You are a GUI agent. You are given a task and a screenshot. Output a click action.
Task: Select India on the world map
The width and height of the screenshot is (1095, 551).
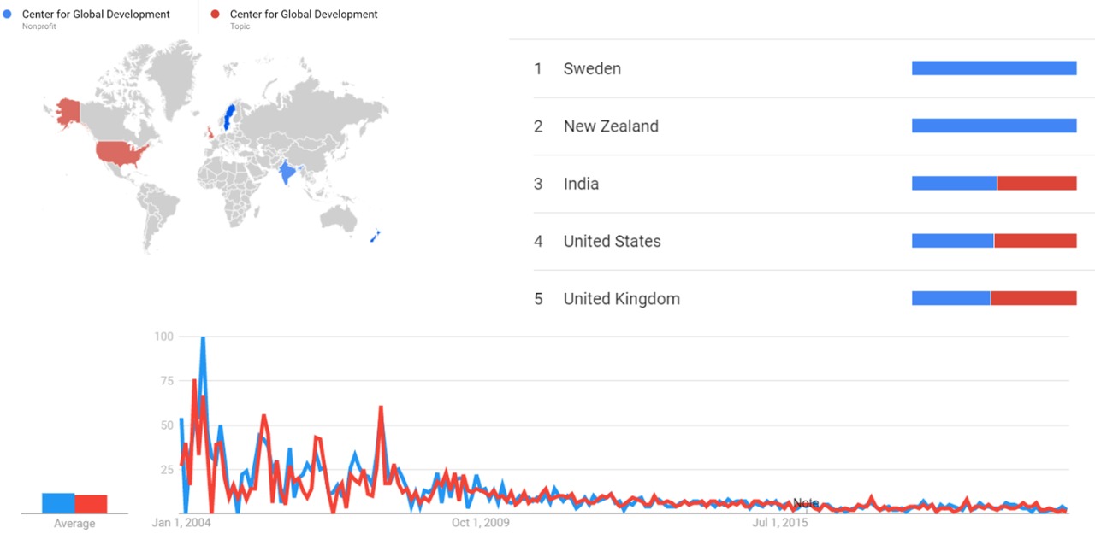[288, 173]
